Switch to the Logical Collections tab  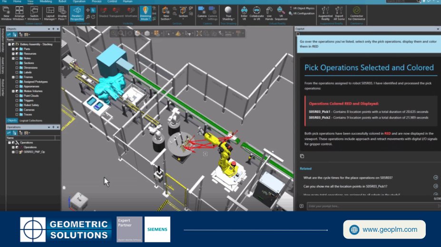tap(31, 121)
